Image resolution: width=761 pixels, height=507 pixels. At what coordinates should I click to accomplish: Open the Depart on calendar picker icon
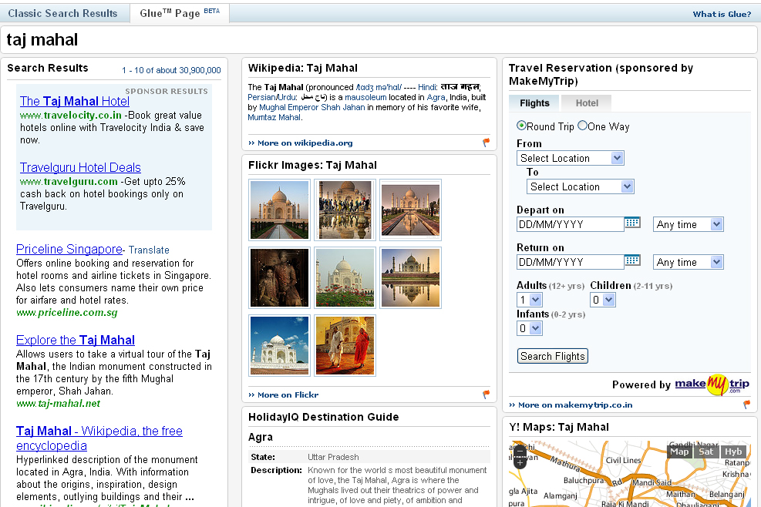tap(632, 223)
